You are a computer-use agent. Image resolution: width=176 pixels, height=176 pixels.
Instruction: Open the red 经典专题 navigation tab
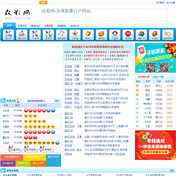[48, 26]
